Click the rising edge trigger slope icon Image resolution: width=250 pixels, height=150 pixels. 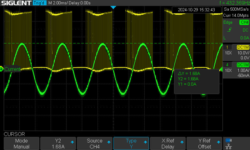click(229, 30)
